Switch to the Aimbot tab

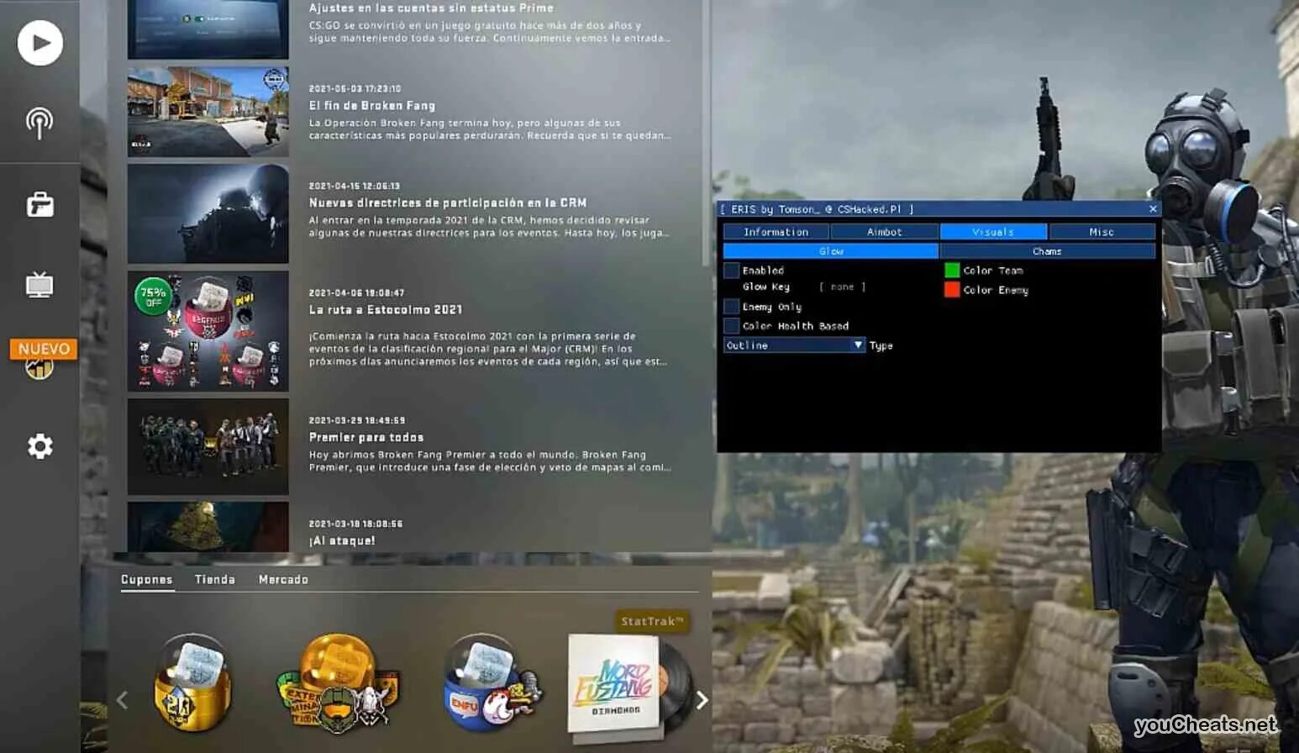tap(884, 232)
